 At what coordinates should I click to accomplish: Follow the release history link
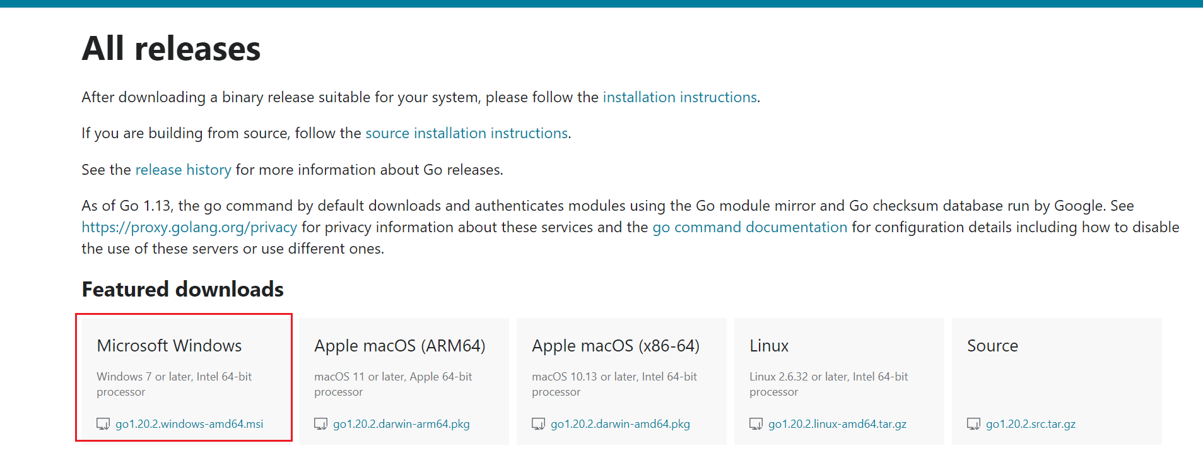[183, 170]
